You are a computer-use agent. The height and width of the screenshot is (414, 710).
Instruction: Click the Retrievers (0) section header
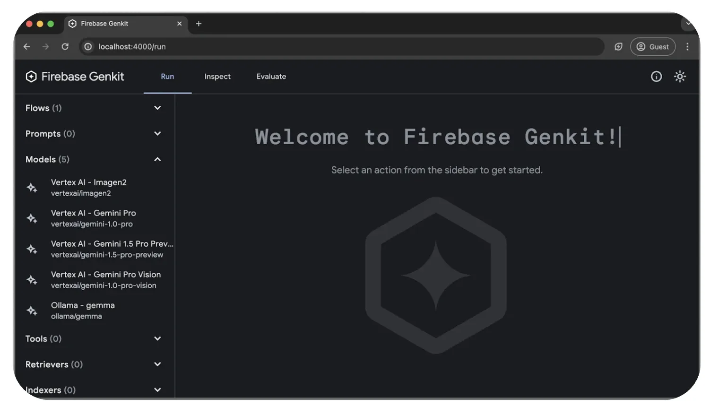pos(95,364)
